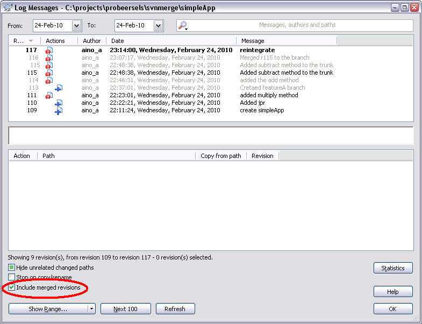Viewport: 422px width, 324px height.
Task: Click the Next 100 button
Action: point(126,309)
